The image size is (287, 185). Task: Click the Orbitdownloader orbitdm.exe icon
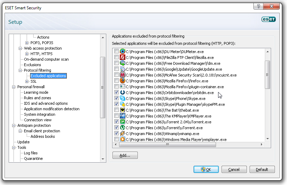(123, 92)
